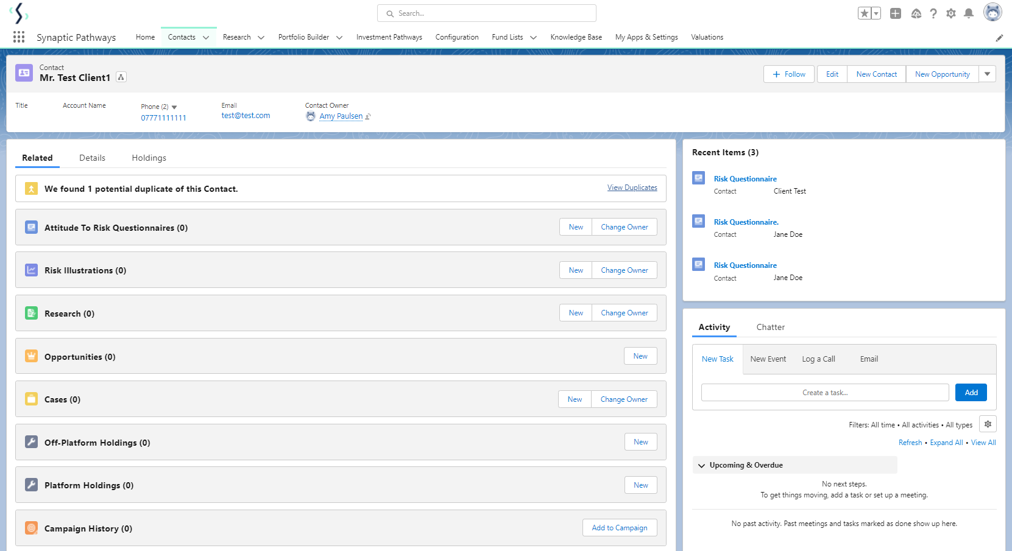The height and width of the screenshot is (551, 1012).
Task: Expand the Contacts nav dropdown chevron
Action: pos(206,38)
